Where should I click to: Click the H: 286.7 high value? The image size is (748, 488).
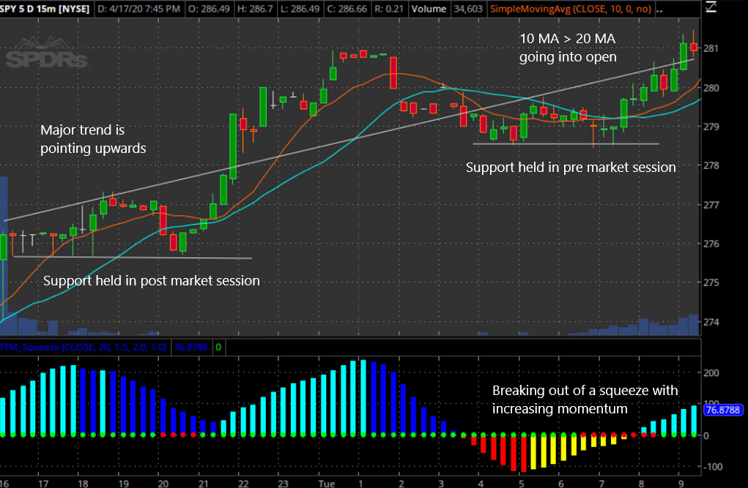[255, 9]
